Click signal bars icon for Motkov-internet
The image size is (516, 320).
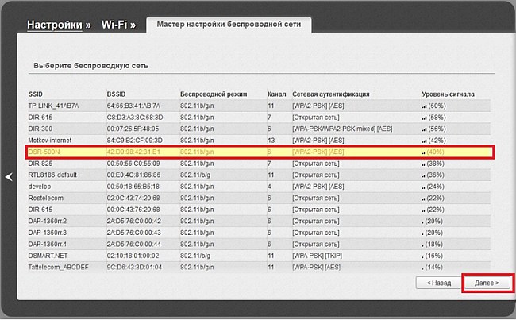click(x=425, y=140)
